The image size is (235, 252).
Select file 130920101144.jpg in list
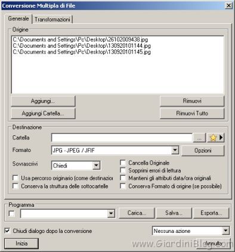82,46
